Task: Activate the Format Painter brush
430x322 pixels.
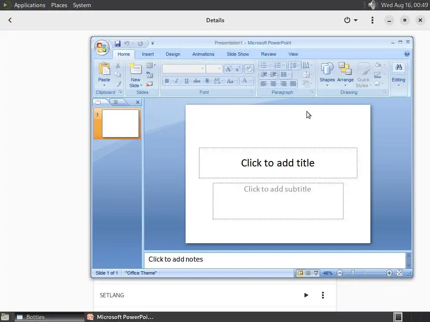Action: click(118, 84)
